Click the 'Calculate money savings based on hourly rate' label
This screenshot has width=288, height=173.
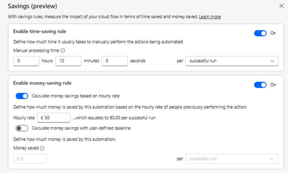pyautogui.click(x=76, y=96)
